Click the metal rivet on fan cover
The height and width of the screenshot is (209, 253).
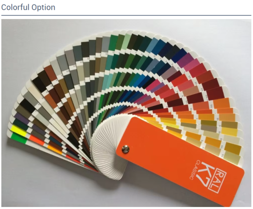[x=125, y=149]
